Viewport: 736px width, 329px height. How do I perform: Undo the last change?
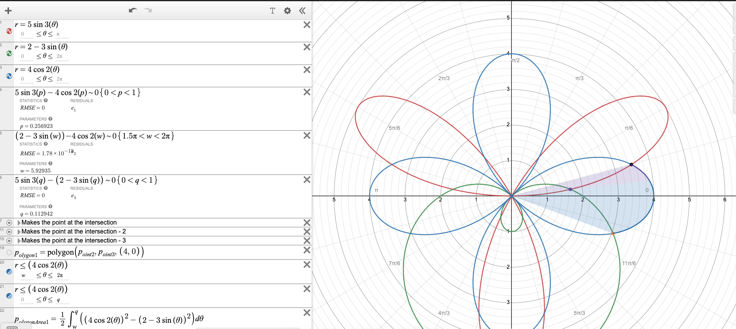tap(133, 11)
